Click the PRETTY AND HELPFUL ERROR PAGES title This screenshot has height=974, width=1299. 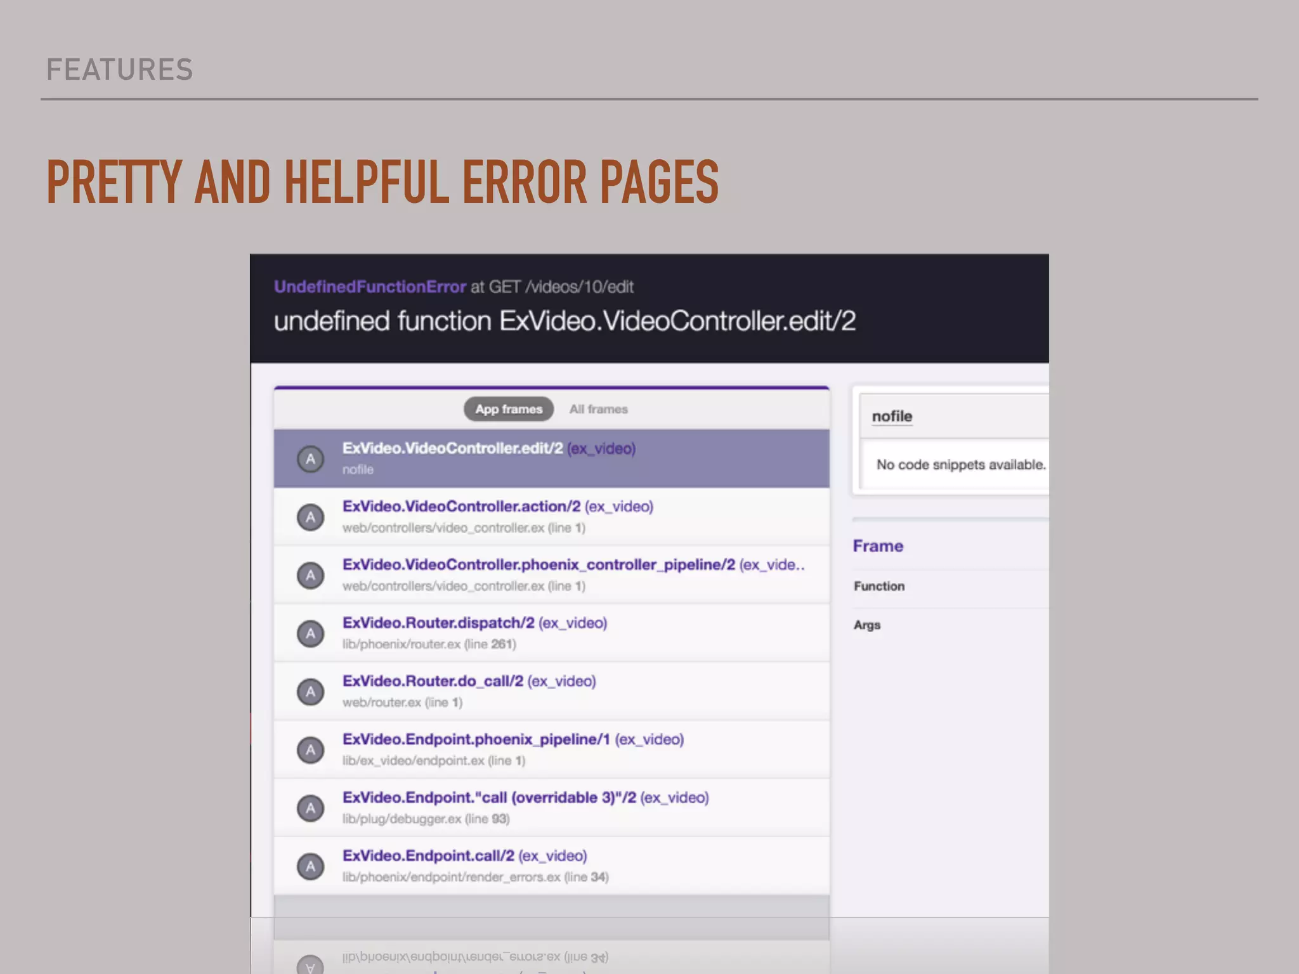[x=382, y=182]
